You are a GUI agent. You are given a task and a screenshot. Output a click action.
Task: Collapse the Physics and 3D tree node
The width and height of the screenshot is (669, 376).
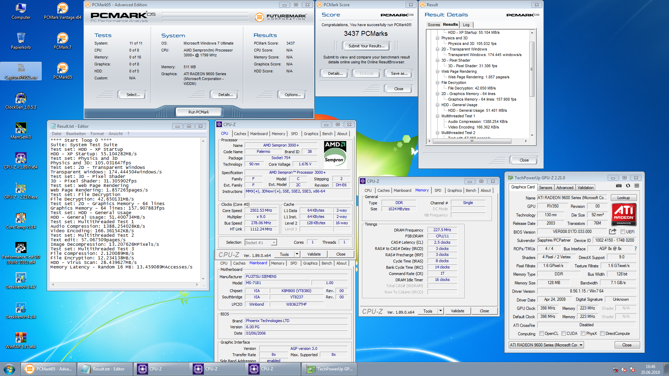pos(438,38)
